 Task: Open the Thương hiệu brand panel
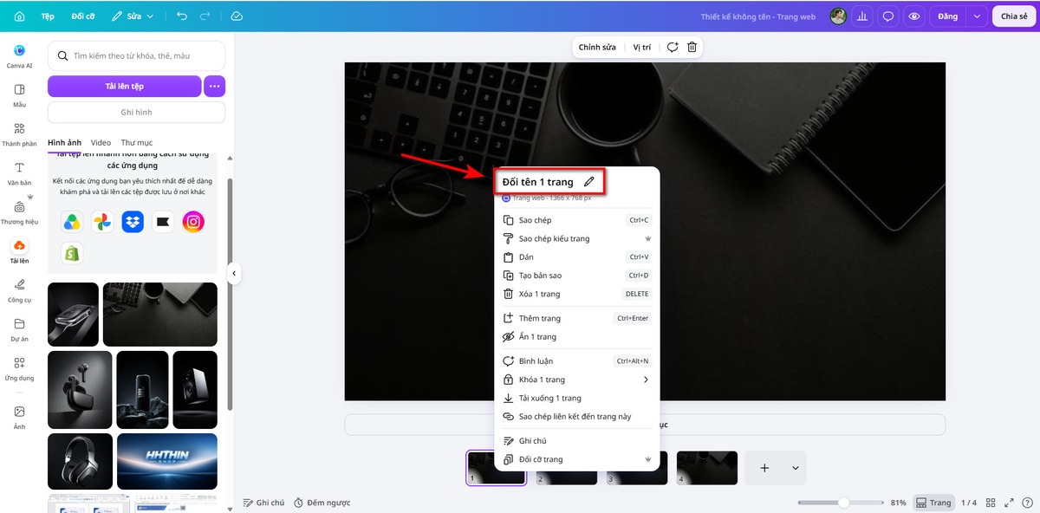(19, 212)
